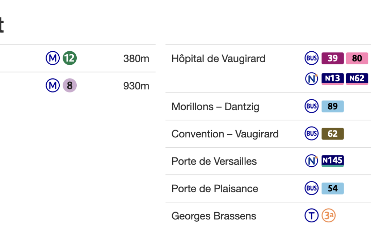Select the Convention – Vaugirard stop

[225, 134]
